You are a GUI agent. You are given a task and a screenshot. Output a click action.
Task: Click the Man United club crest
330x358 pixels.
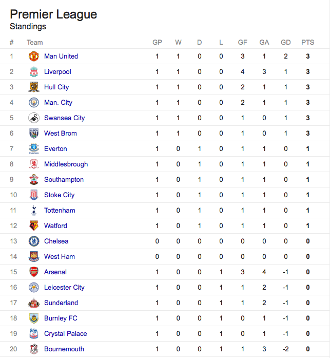click(x=34, y=56)
